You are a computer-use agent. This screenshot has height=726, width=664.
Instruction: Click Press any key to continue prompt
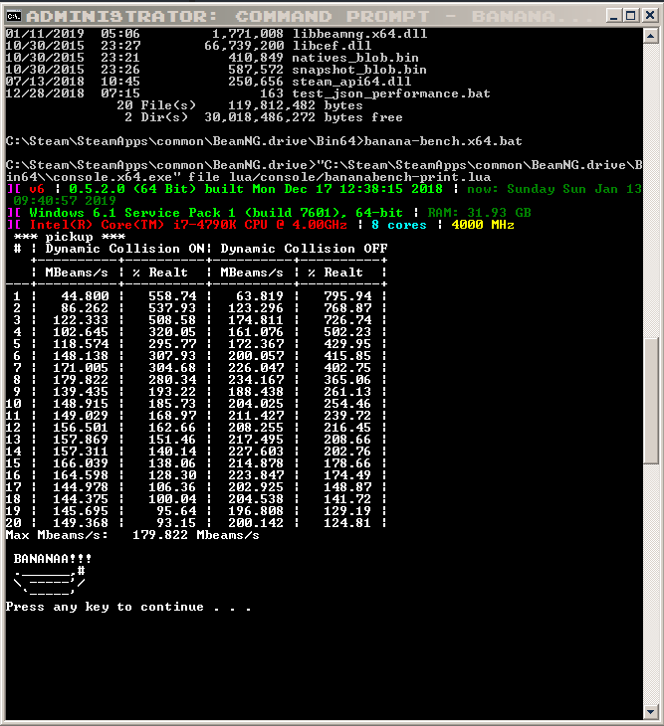click(128, 607)
